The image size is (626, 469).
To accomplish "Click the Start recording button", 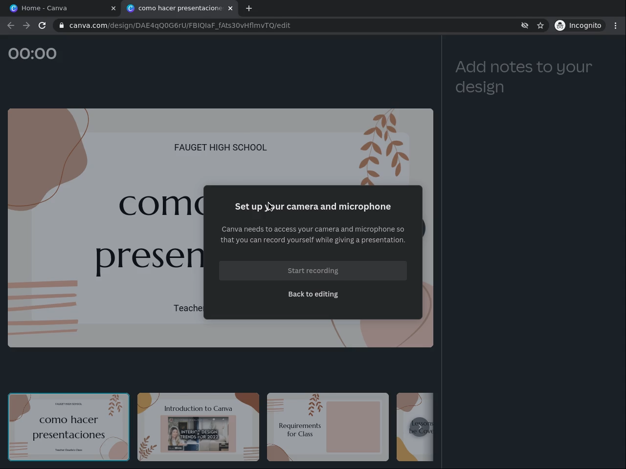I will click(313, 271).
